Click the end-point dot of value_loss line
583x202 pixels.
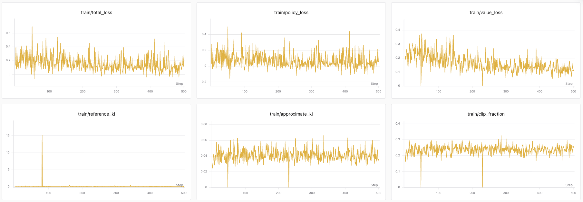point(573,70)
